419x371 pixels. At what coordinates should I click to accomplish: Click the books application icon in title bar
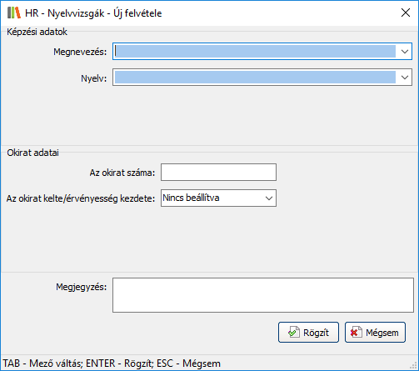coord(14,13)
